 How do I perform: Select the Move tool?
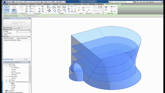coord(49,11)
